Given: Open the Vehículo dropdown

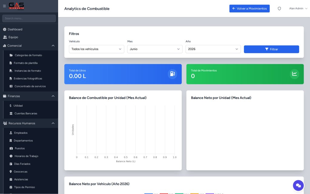Looking at the screenshot, I should coord(97,49).
